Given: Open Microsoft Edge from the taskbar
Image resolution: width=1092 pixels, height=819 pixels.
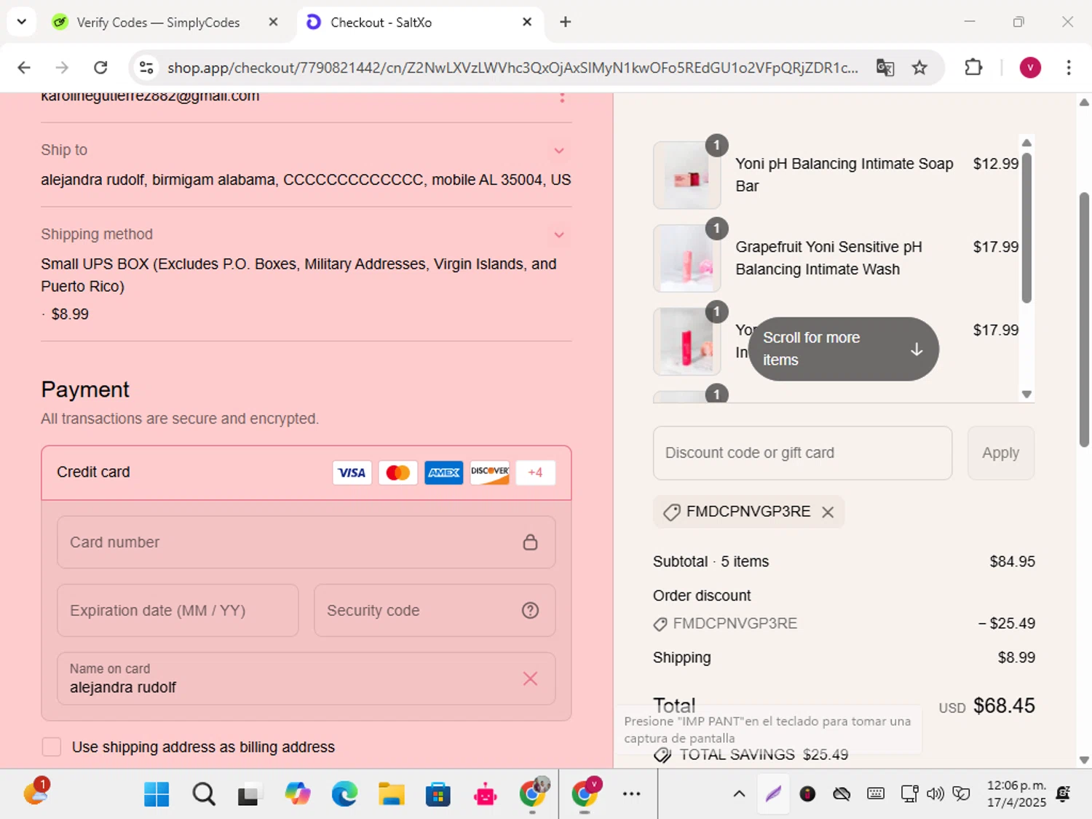Looking at the screenshot, I should pyautogui.click(x=344, y=794).
